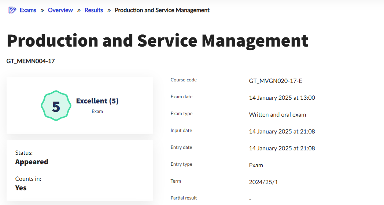Screen dimensions: 384x205
Task: Click the current breadcrumb Production and Service Management
Action: pos(162,10)
